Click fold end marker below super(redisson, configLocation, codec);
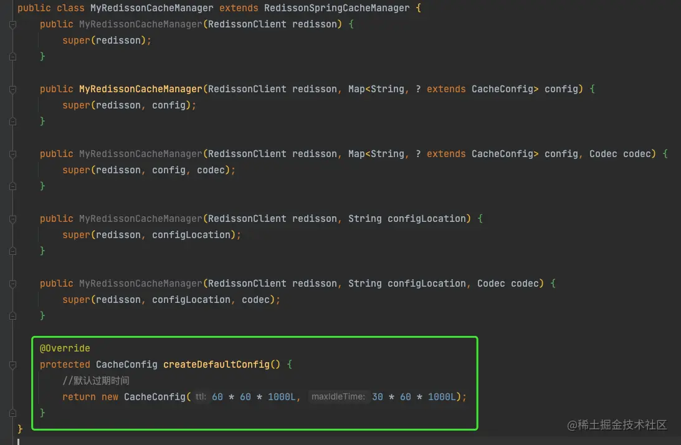 point(12,316)
